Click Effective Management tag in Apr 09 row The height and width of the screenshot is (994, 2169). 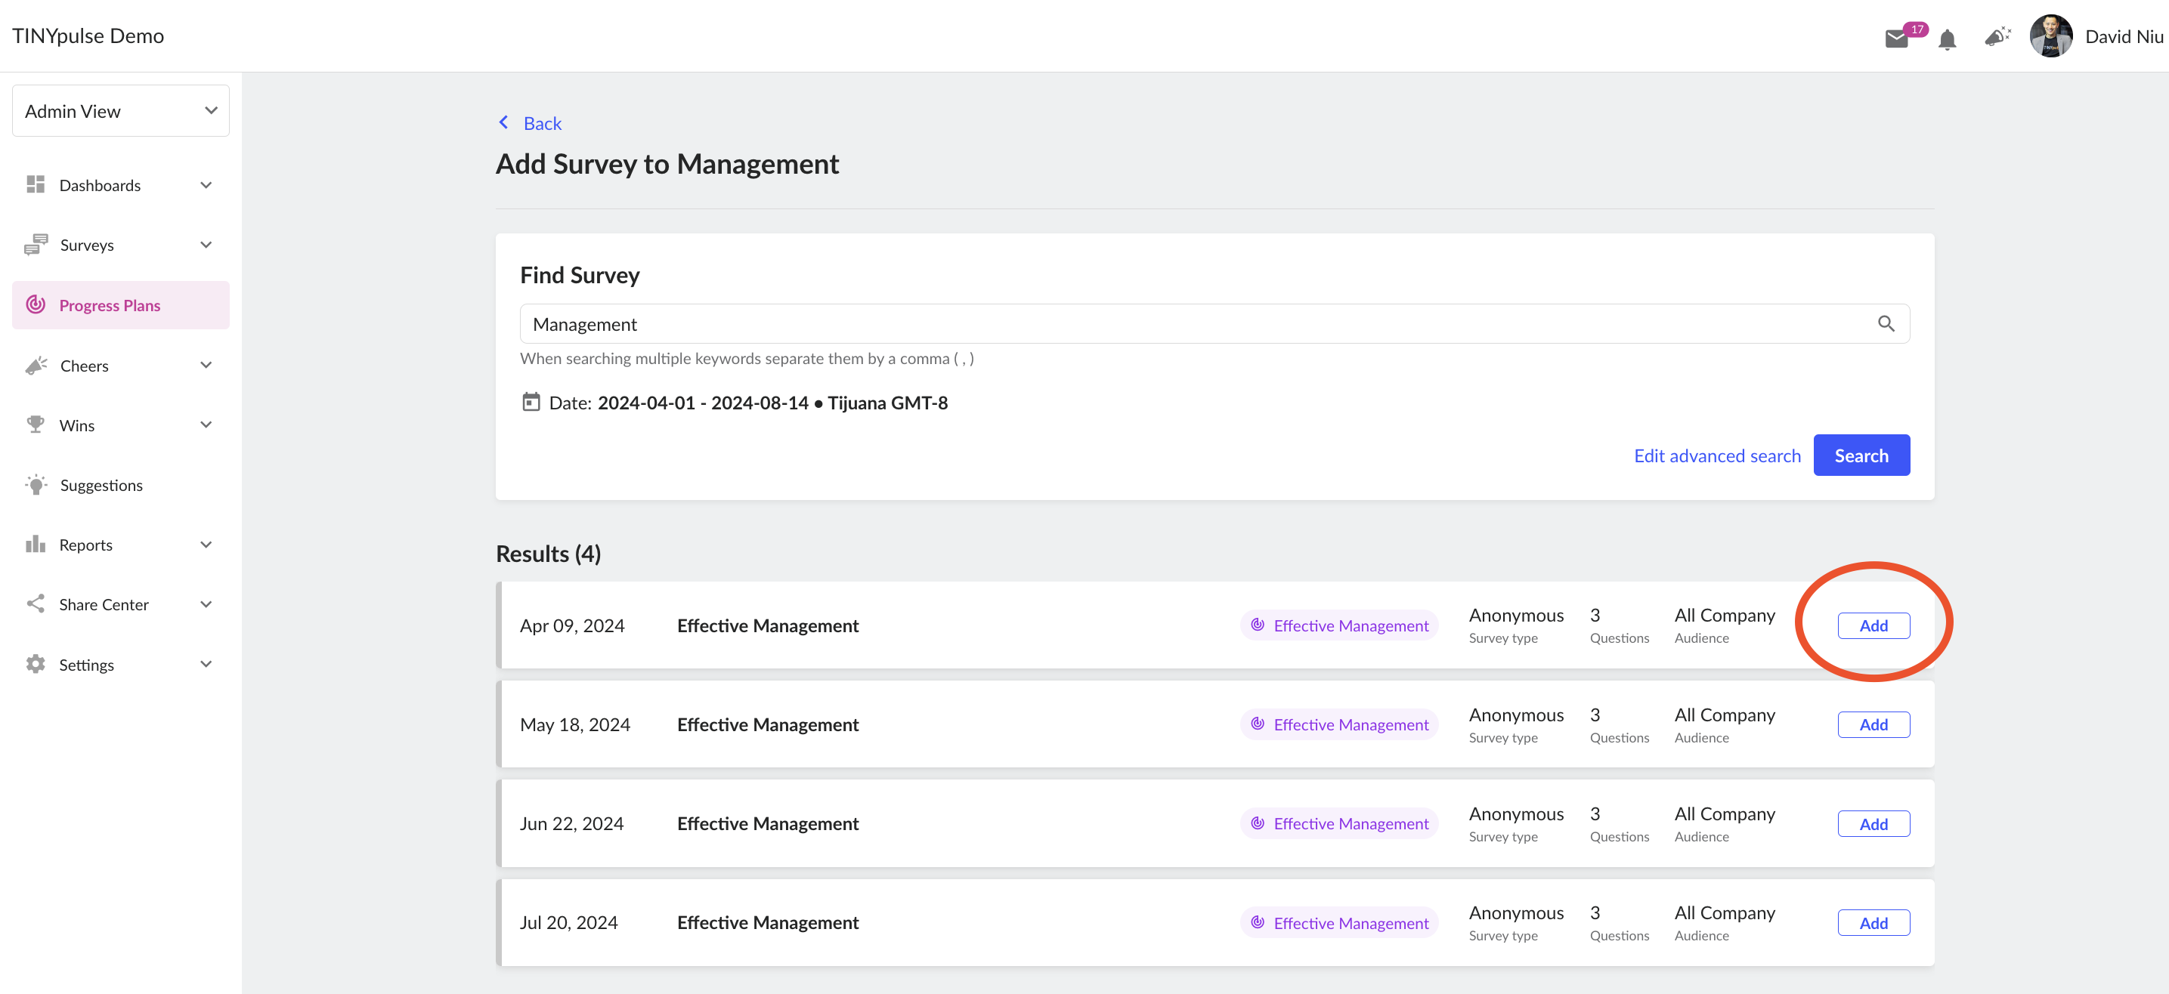click(1338, 625)
